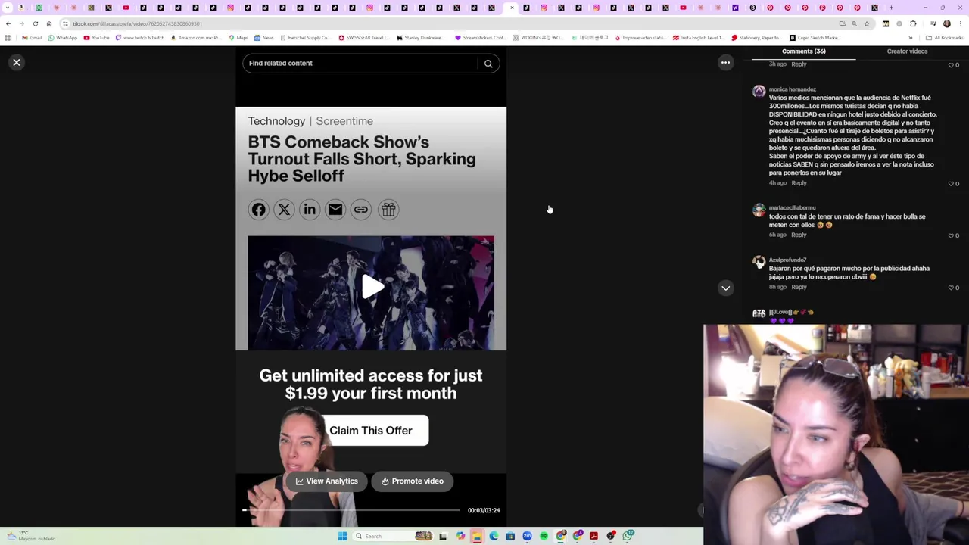Open the News bookmark
Image resolution: width=969 pixels, height=545 pixels.
pos(263,38)
